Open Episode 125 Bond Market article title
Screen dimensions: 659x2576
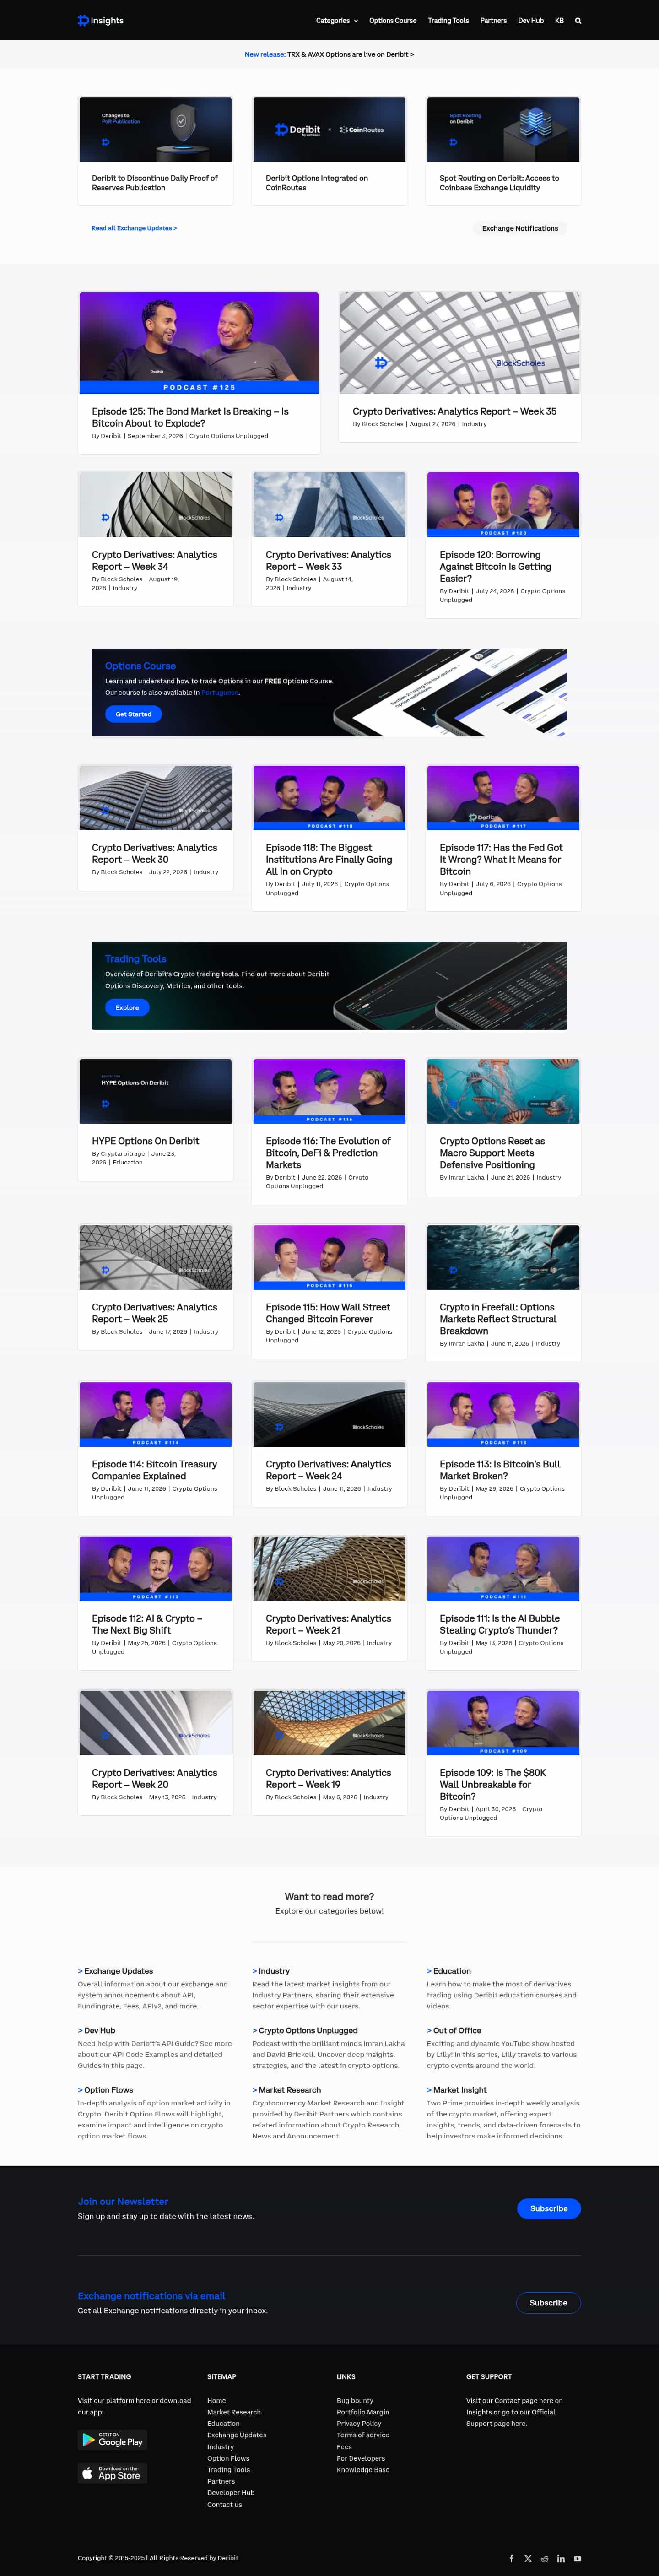click(190, 417)
